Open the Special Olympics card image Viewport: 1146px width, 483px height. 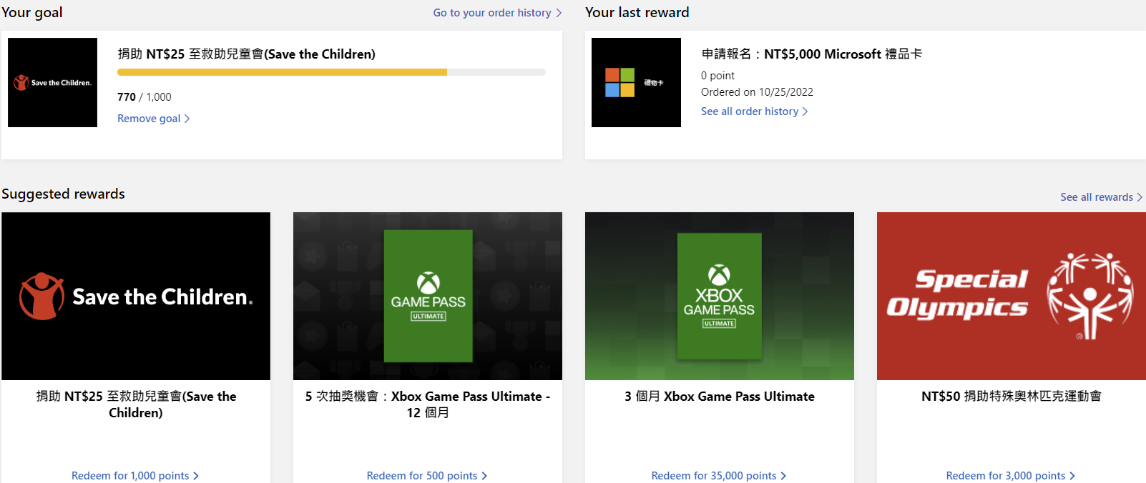(1012, 296)
